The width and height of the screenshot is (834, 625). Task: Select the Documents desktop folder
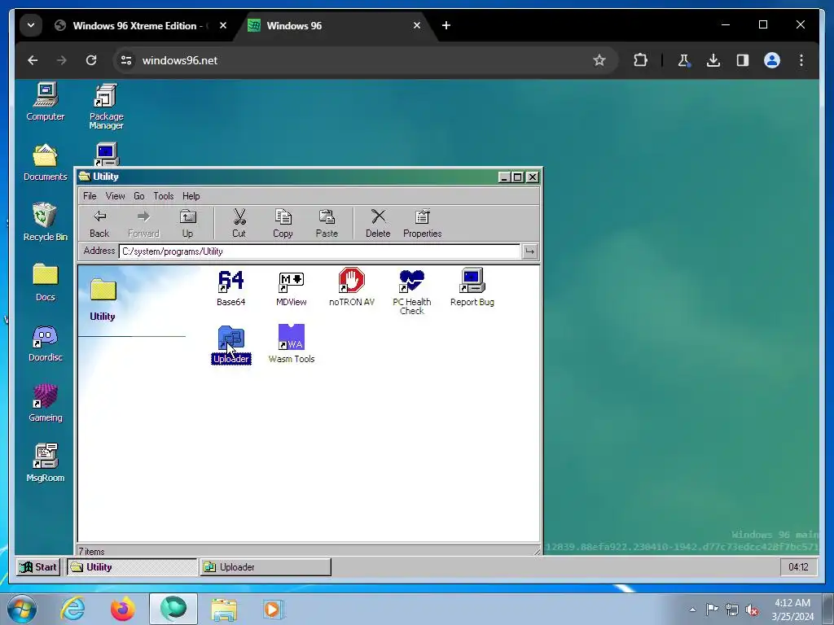tap(46, 162)
